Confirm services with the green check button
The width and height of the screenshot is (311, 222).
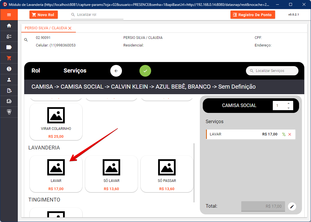[145, 71]
